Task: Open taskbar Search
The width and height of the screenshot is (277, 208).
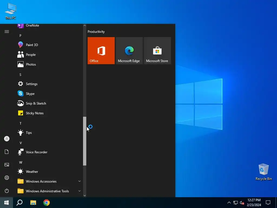Action: click(x=19, y=203)
